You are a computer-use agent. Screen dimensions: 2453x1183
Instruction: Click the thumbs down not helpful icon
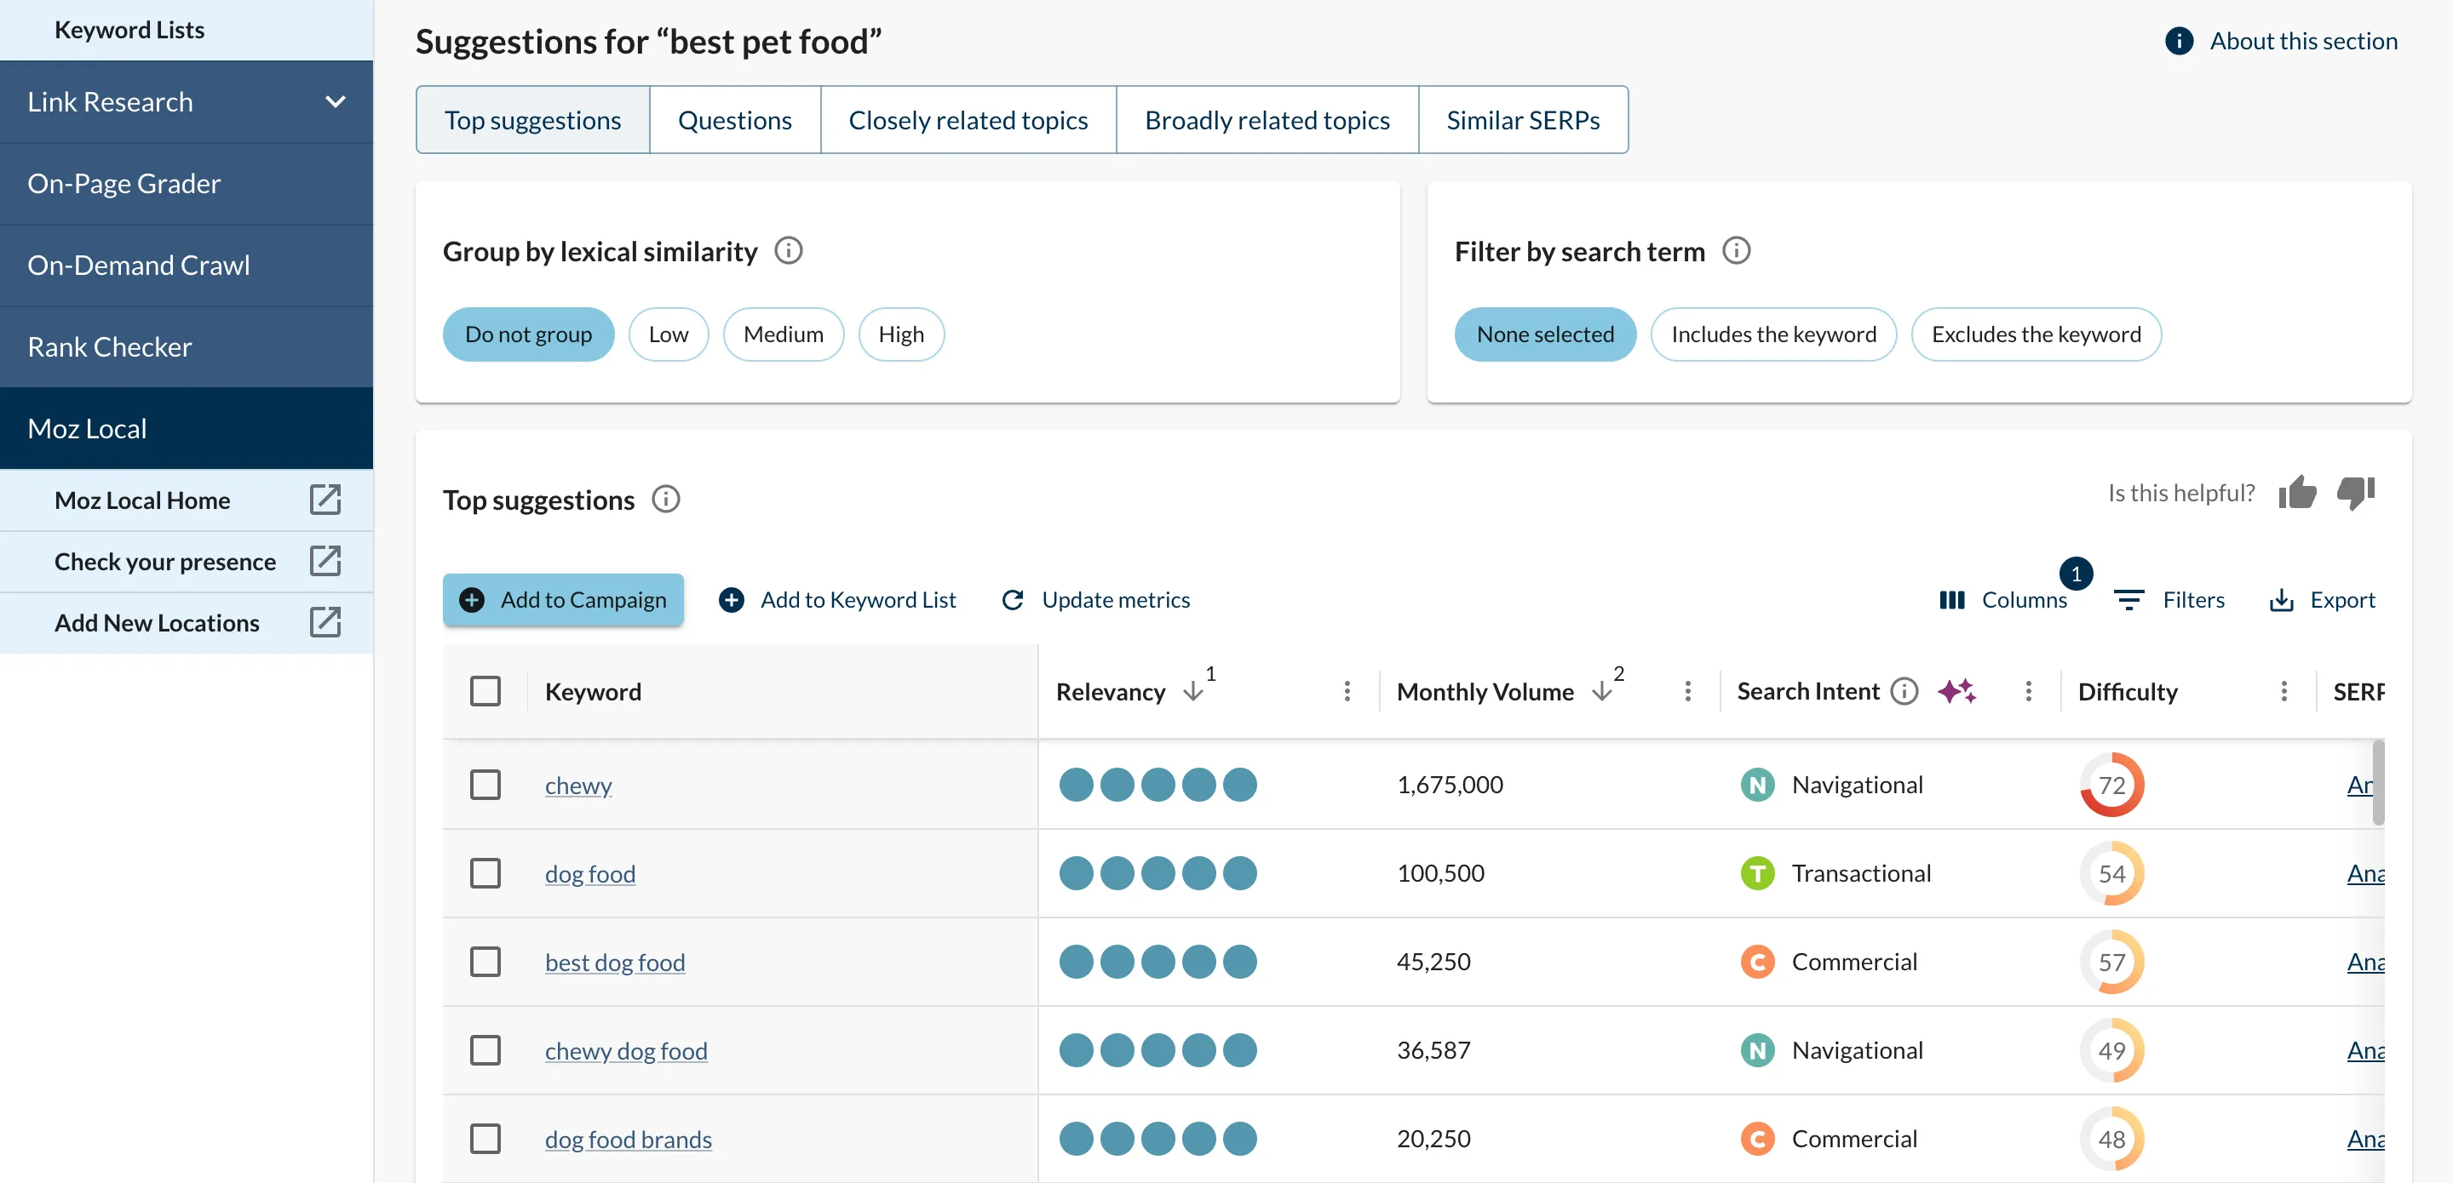click(2355, 492)
